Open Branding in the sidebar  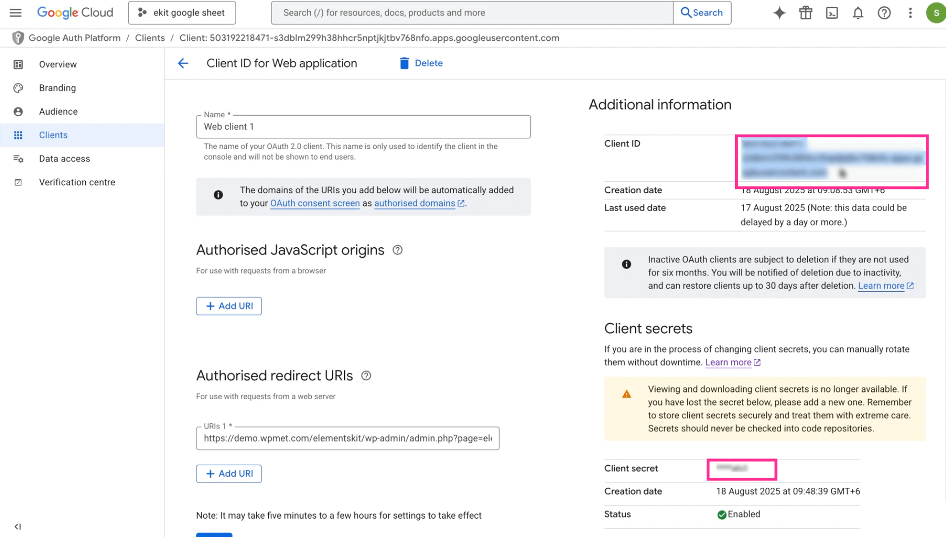pos(82,88)
